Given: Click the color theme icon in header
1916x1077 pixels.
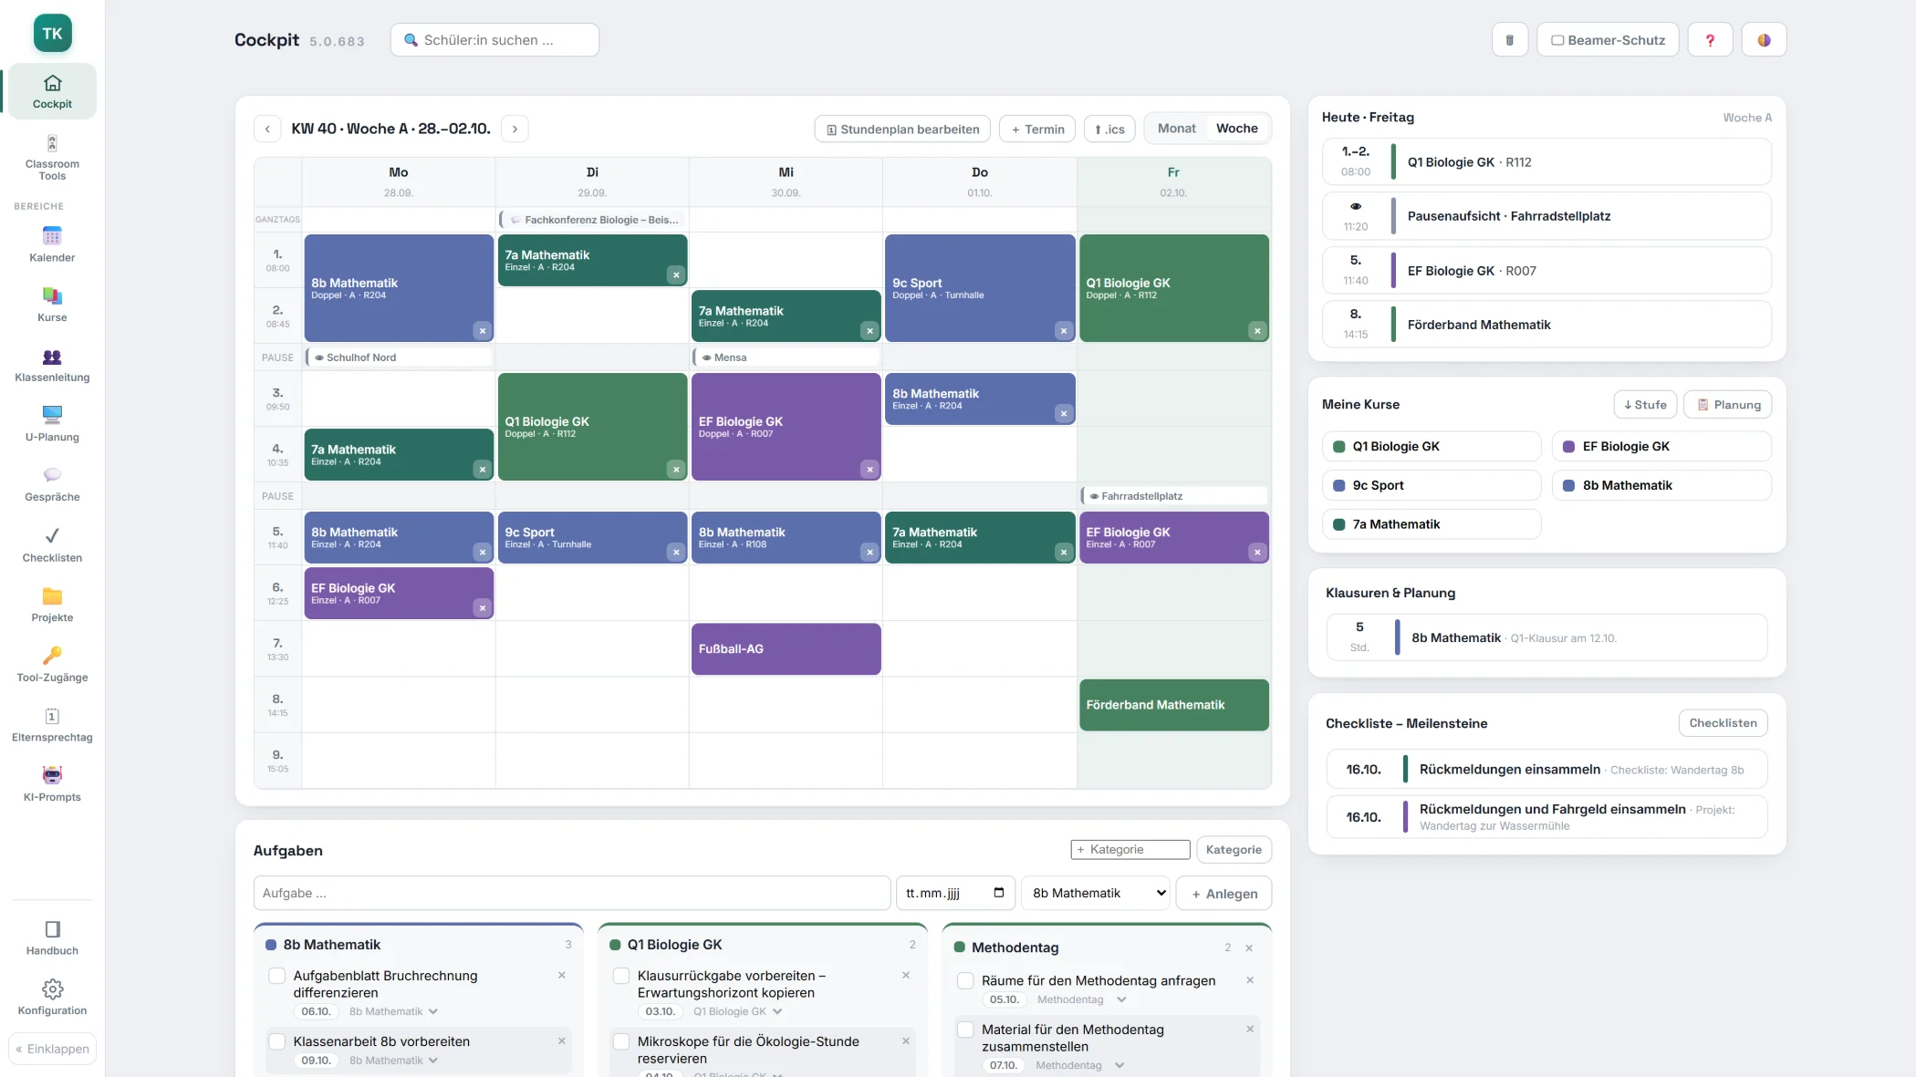Looking at the screenshot, I should [1764, 40].
